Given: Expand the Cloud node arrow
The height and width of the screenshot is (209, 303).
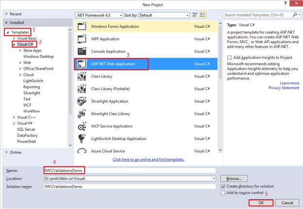Looking at the screenshot, I should (20, 75).
